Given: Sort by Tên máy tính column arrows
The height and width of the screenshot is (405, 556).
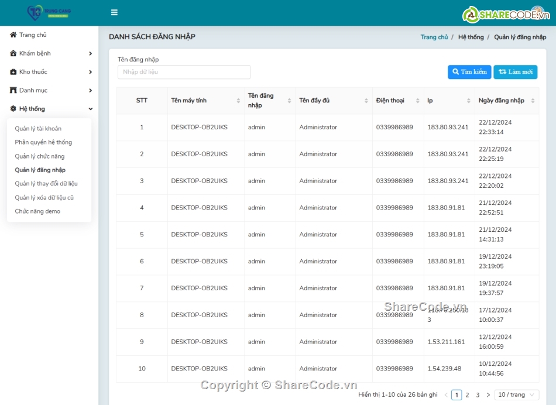Looking at the screenshot, I should pos(238,101).
